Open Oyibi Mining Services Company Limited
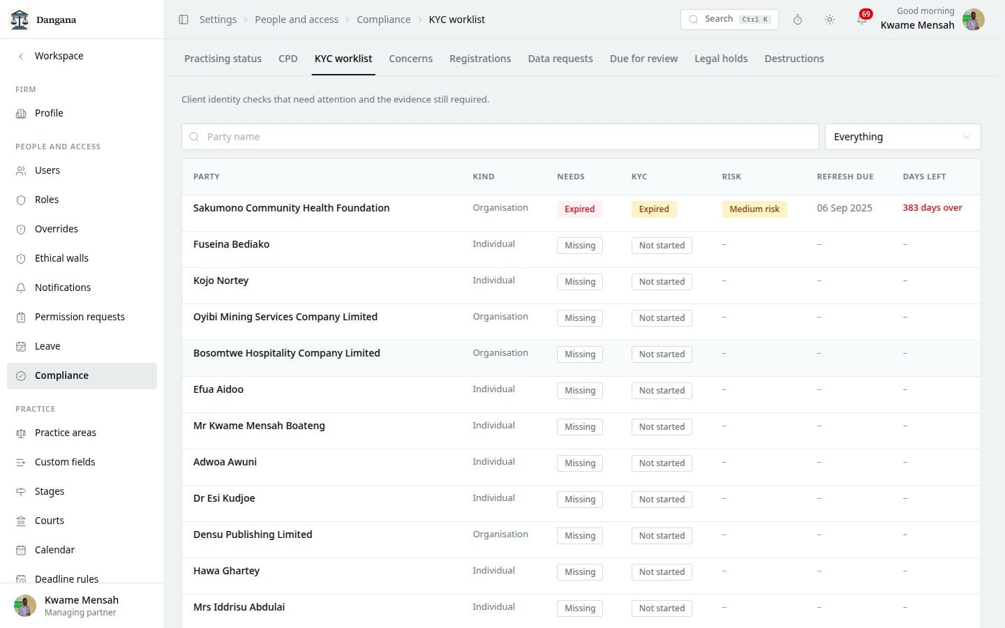This screenshot has width=1005, height=628. coord(285,317)
